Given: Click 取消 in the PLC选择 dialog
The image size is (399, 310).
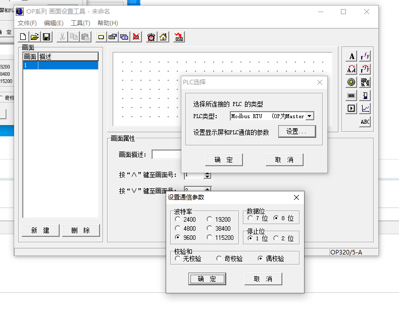Looking at the screenshot, I should [284, 160].
